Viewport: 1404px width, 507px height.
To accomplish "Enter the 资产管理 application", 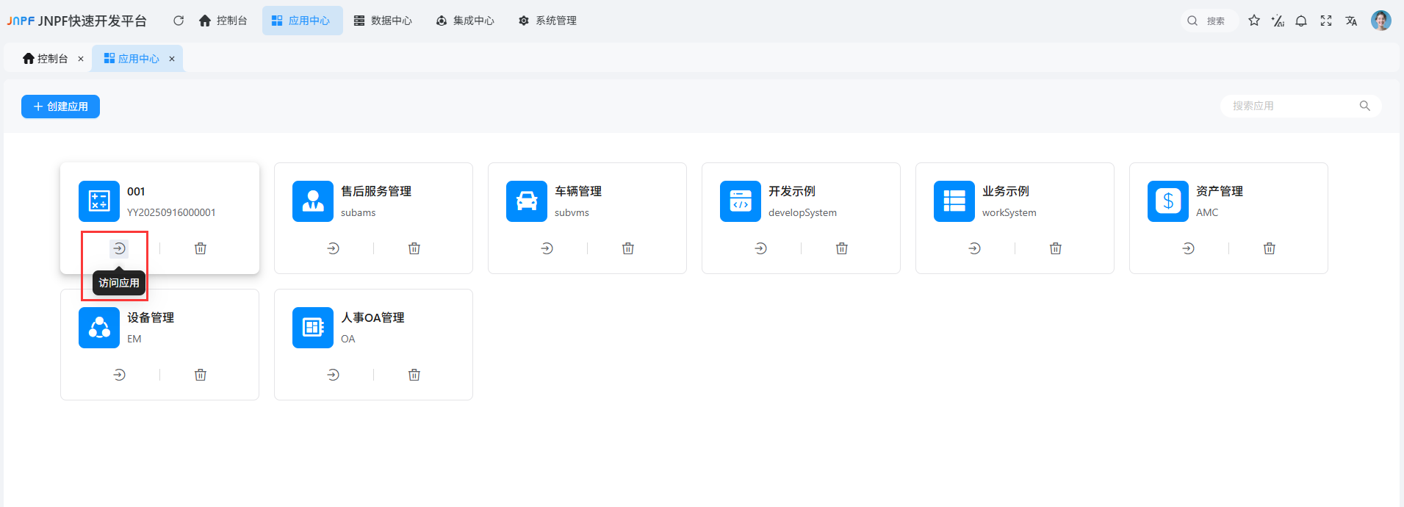I will [1188, 249].
